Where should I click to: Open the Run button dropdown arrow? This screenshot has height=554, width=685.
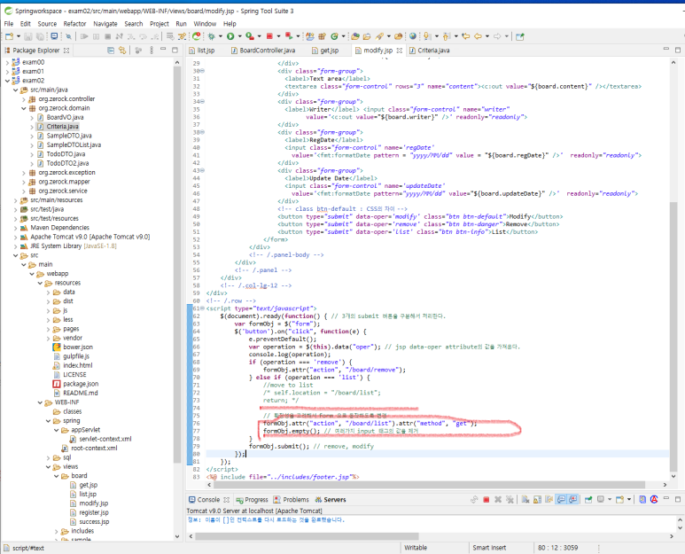tap(239, 36)
